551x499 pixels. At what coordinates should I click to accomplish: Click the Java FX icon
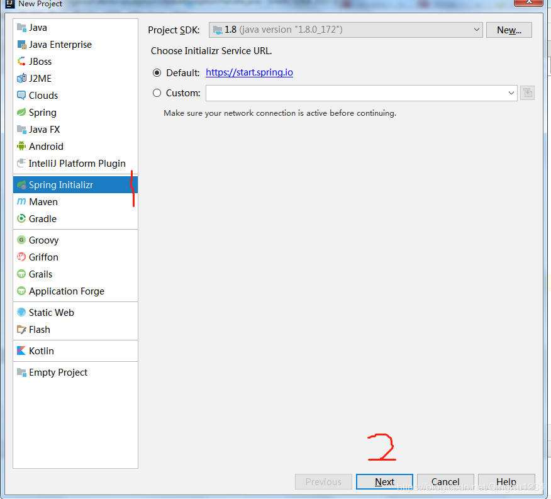click(x=21, y=130)
